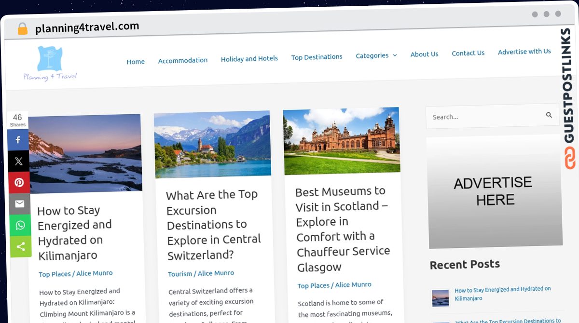Open 'Top Excursion Destinations' article title
The width and height of the screenshot is (579, 323).
(213, 225)
